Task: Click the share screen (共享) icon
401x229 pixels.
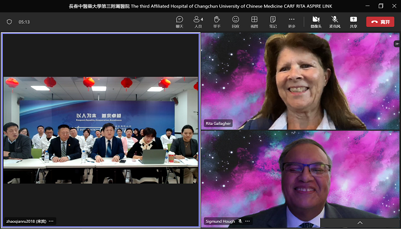Action: (x=353, y=22)
